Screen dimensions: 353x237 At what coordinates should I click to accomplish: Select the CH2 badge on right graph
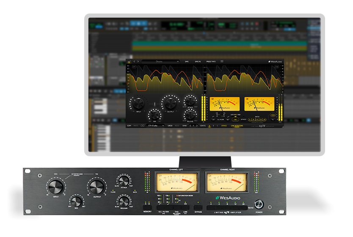[x=277, y=67]
